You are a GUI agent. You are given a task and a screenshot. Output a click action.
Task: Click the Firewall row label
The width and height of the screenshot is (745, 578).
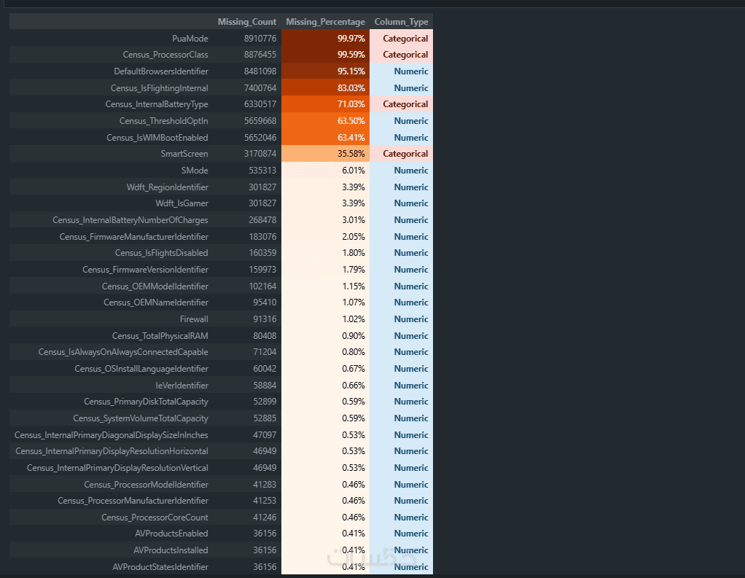click(x=194, y=319)
